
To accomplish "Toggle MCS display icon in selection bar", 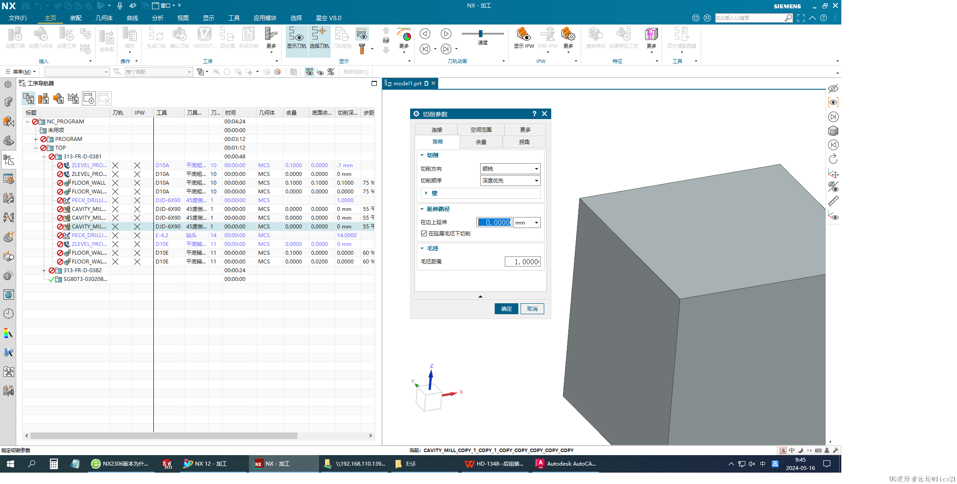I will pos(309,72).
